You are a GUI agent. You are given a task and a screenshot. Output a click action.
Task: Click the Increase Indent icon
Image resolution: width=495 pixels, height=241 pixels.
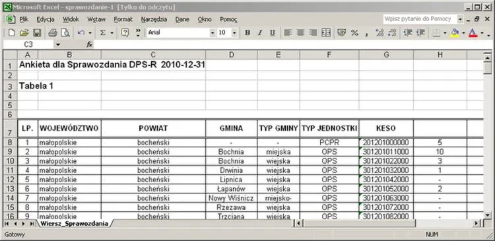(x=420, y=32)
